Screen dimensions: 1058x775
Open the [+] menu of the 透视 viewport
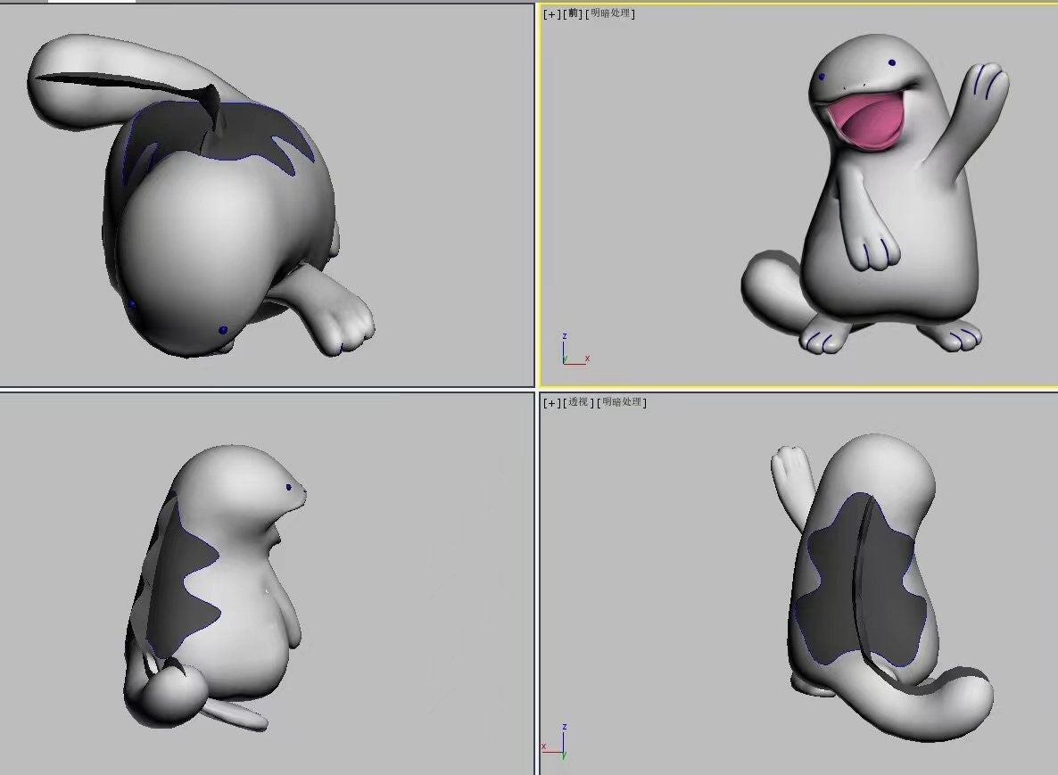tap(551, 402)
